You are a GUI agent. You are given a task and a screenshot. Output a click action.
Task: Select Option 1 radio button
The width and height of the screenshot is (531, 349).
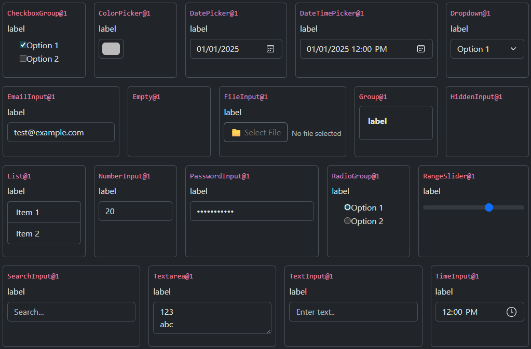(347, 207)
